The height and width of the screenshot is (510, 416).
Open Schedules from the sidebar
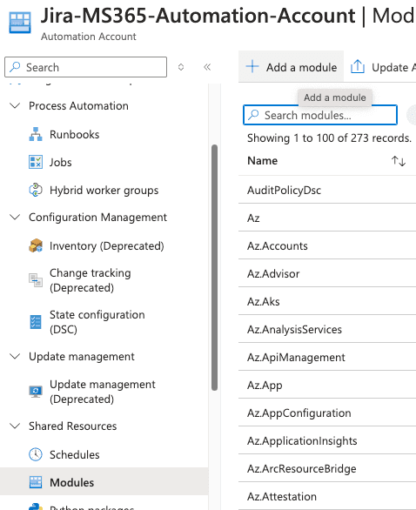[75, 454]
